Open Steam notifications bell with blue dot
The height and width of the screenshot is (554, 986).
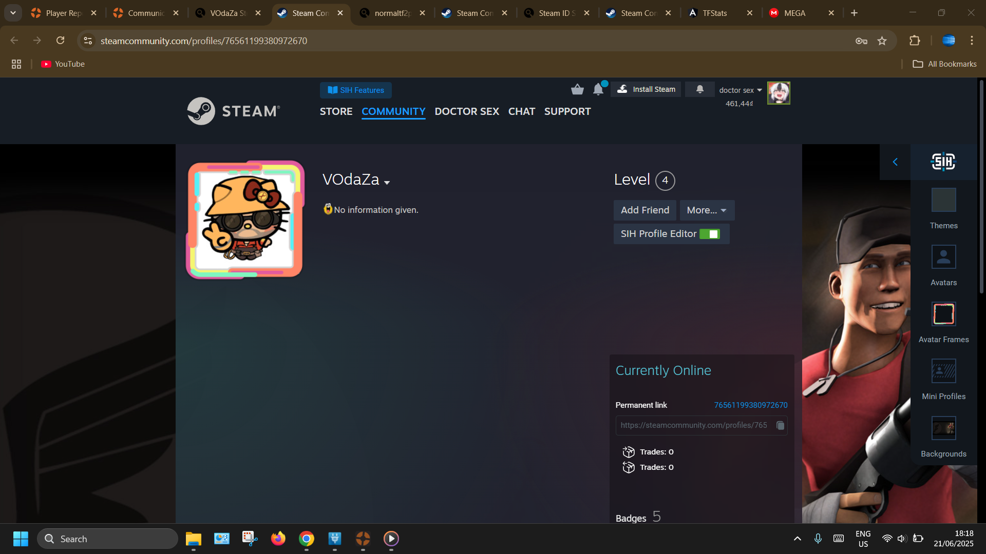[x=599, y=89]
